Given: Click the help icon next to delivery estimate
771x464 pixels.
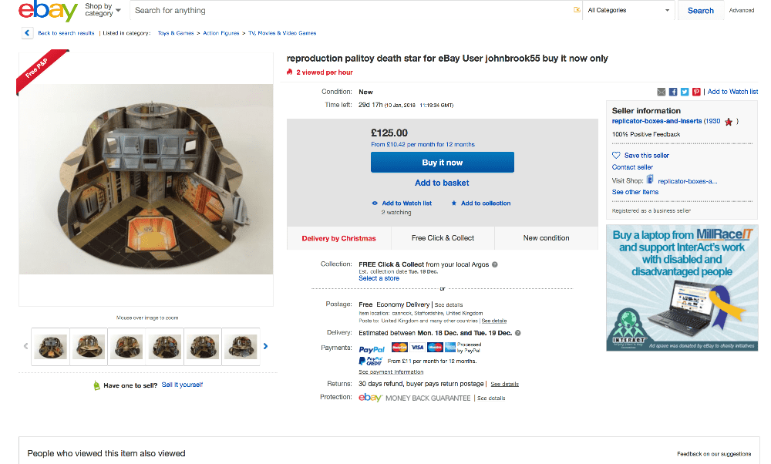Looking at the screenshot, I should click(x=518, y=333).
